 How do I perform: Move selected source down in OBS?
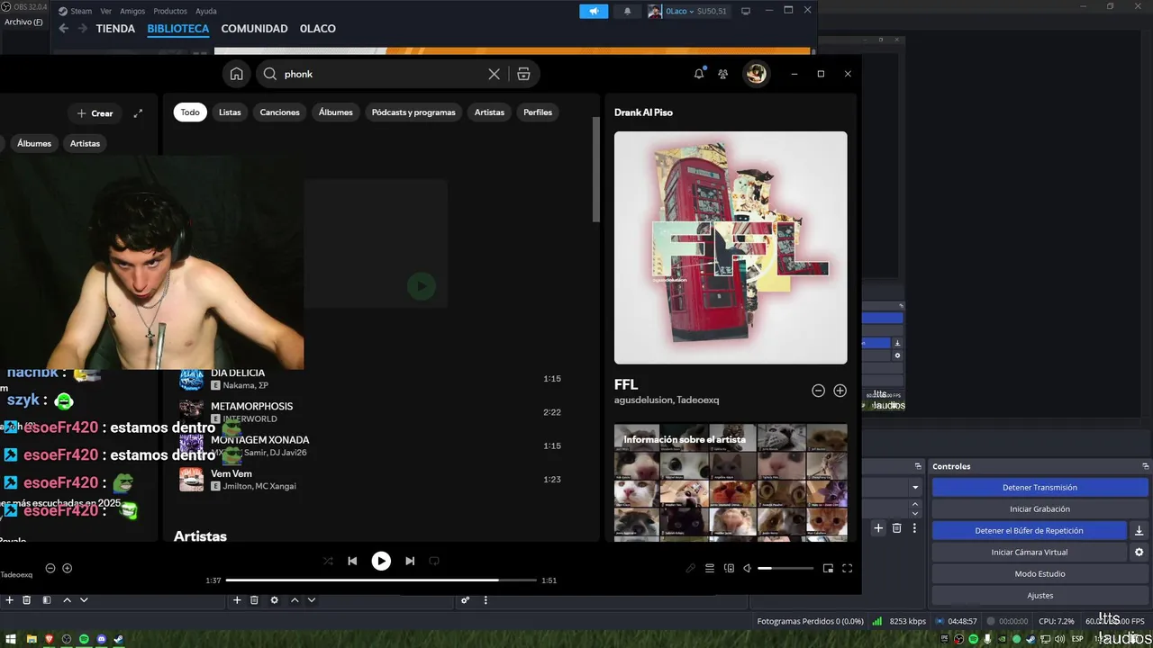click(312, 600)
